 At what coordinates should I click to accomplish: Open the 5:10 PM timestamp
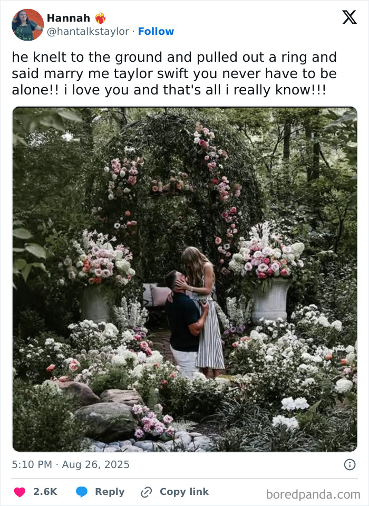[x=32, y=464]
